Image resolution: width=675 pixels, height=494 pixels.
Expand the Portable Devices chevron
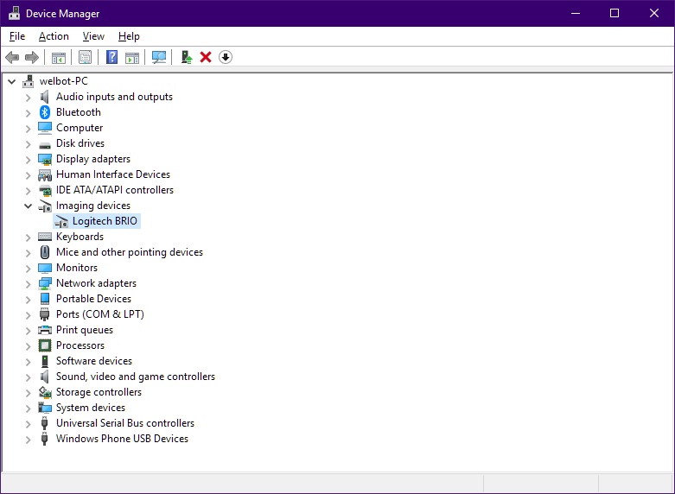click(x=28, y=300)
